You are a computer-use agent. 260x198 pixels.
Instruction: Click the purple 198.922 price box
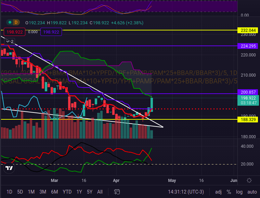[51, 32]
